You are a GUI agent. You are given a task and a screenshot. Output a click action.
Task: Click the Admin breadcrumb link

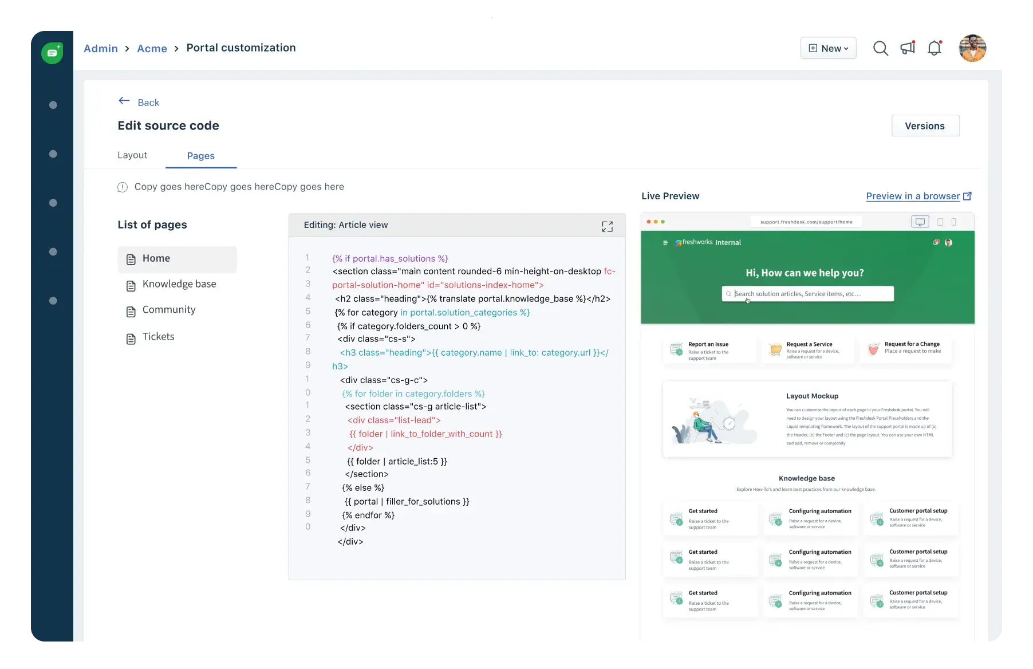(x=101, y=49)
